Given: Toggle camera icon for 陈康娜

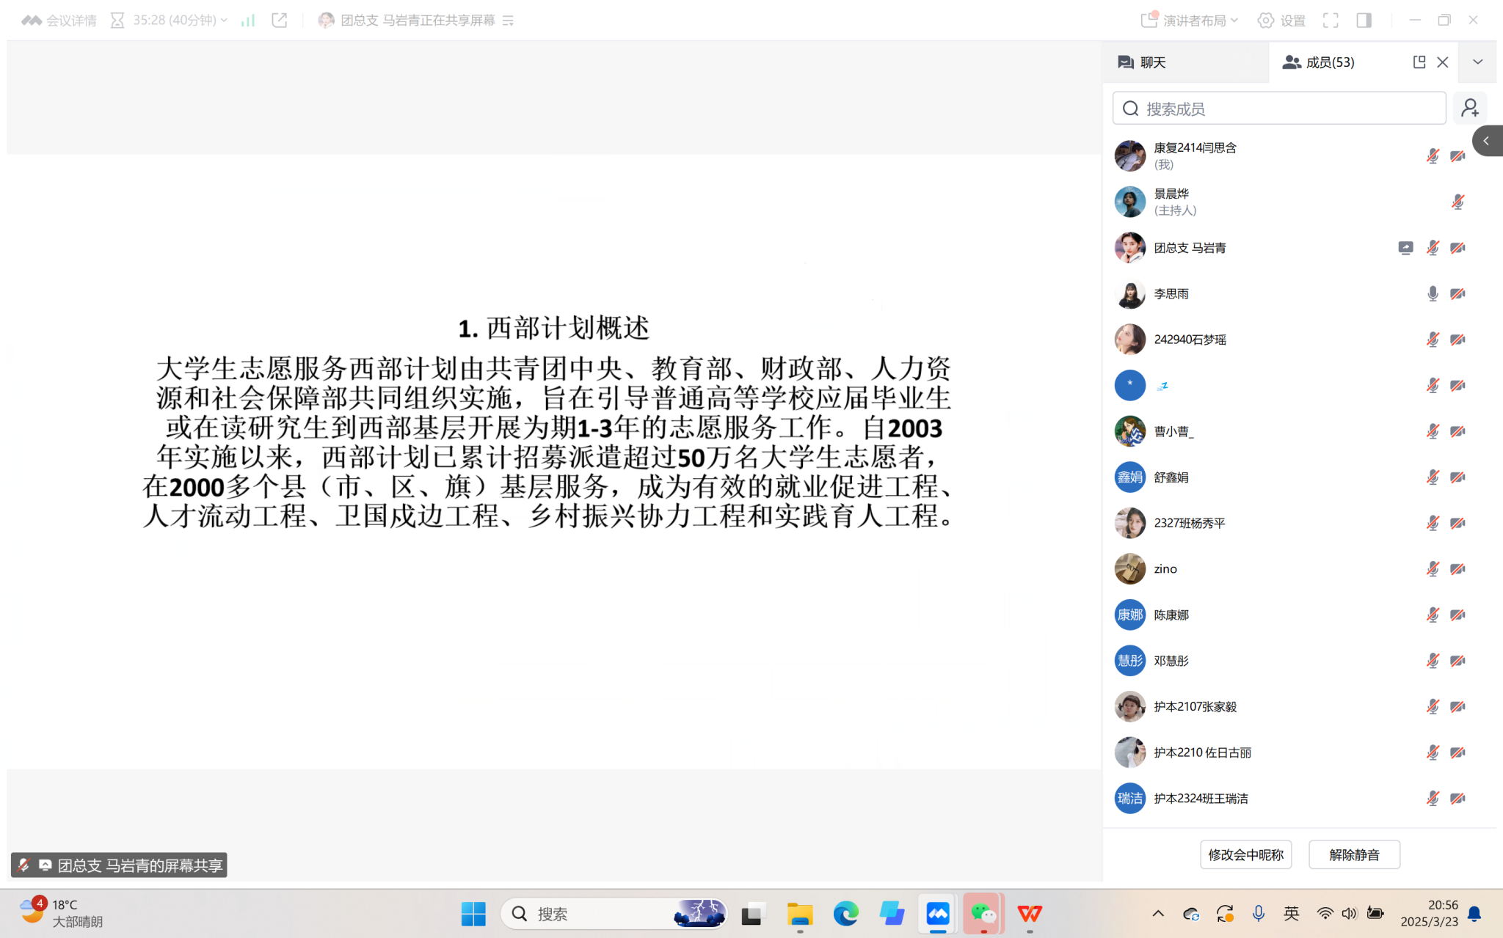Looking at the screenshot, I should click(1457, 615).
